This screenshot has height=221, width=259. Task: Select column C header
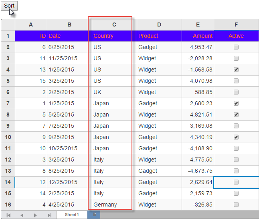tap(114, 25)
